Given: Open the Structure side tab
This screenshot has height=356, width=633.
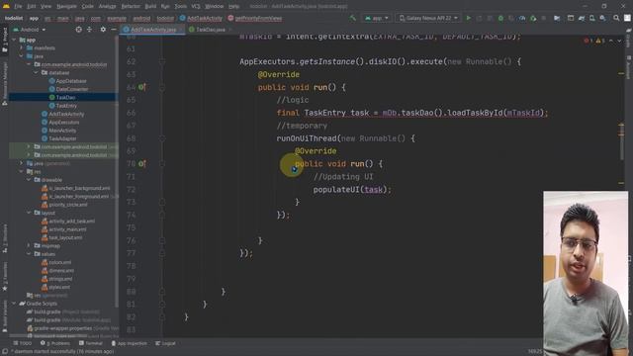Looking at the screenshot, I should pyautogui.click(x=5, y=238).
